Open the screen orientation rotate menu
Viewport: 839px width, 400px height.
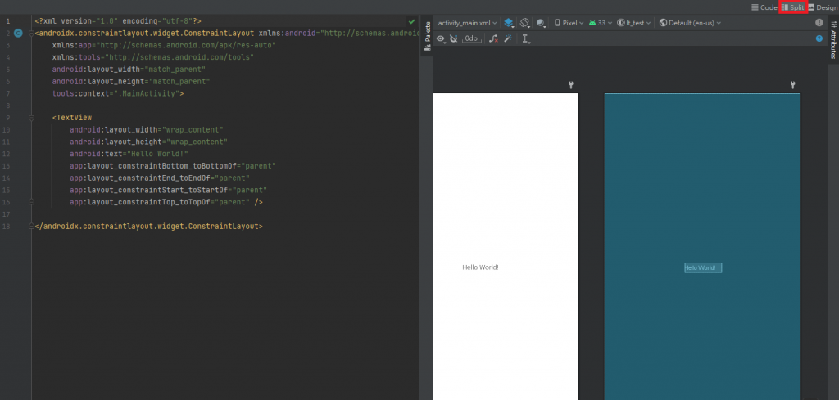click(525, 23)
